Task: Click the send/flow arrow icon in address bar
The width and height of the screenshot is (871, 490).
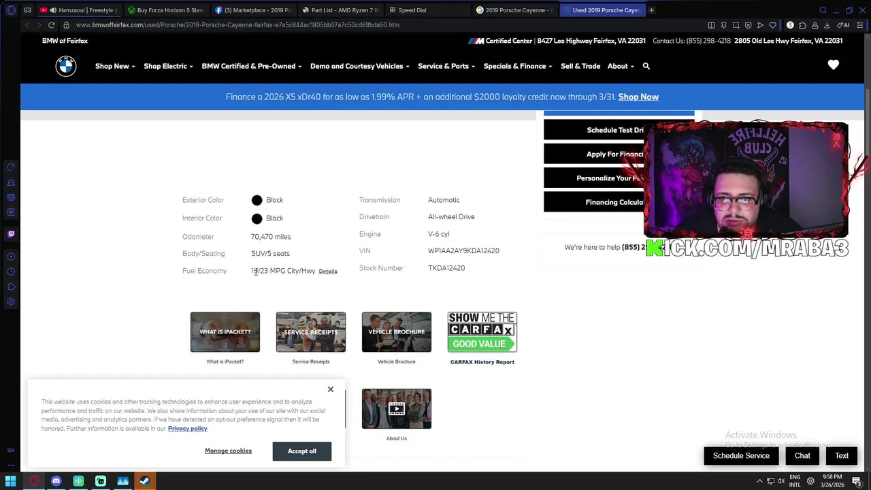Action: click(x=760, y=25)
